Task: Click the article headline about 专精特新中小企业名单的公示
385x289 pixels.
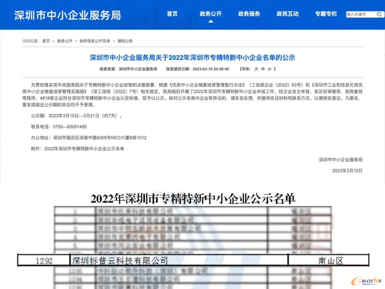Action: point(192,58)
